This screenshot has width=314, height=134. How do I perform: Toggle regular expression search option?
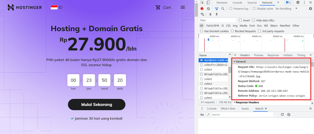pos(208,115)
